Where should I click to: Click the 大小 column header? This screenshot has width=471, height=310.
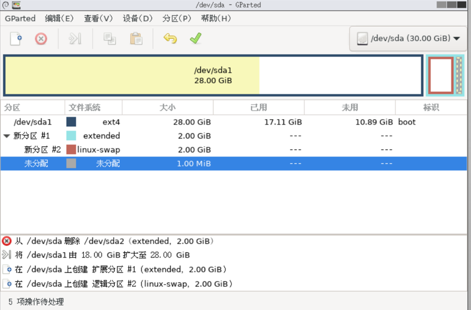coord(167,107)
